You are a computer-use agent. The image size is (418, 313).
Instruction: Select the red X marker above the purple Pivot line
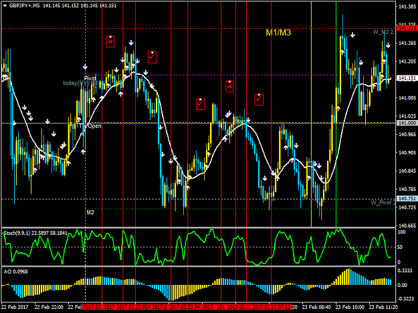(x=110, y=41)
